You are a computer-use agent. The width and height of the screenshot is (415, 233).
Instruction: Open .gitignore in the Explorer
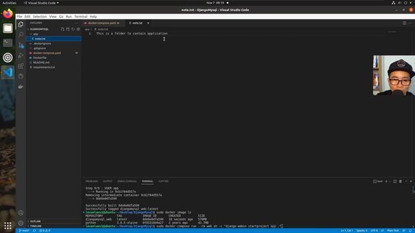click(x=54, y=49)
